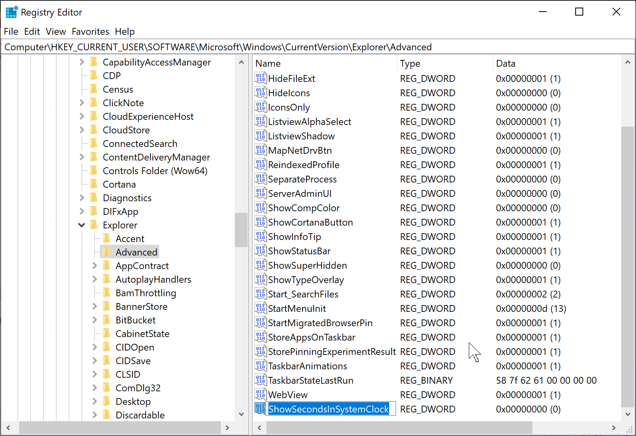Click the registry path address bar

pos(318,47)
